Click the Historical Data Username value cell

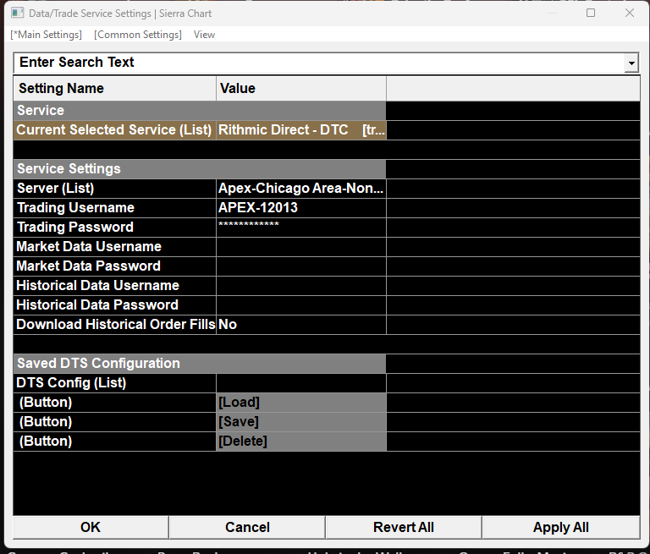300,286
